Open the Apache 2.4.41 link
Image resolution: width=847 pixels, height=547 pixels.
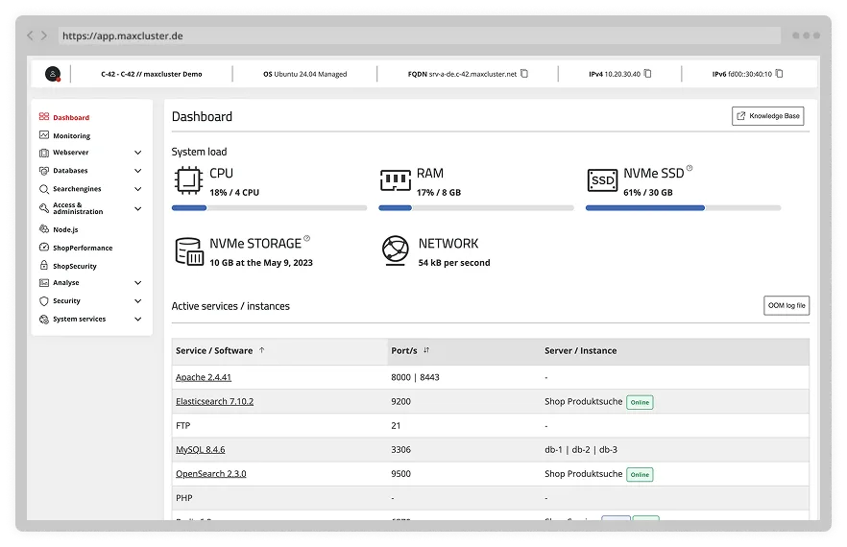click(204, 377)
